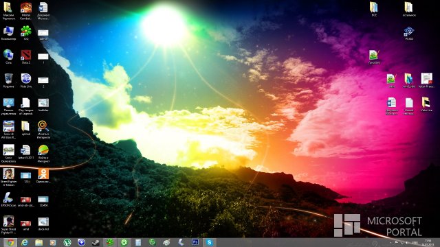Launch the EPSON Scan shortcut
The image size is (440, 247).
click(x=8, y=200)
